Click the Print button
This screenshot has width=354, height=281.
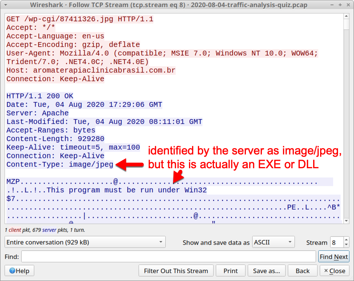pos(231,271)
